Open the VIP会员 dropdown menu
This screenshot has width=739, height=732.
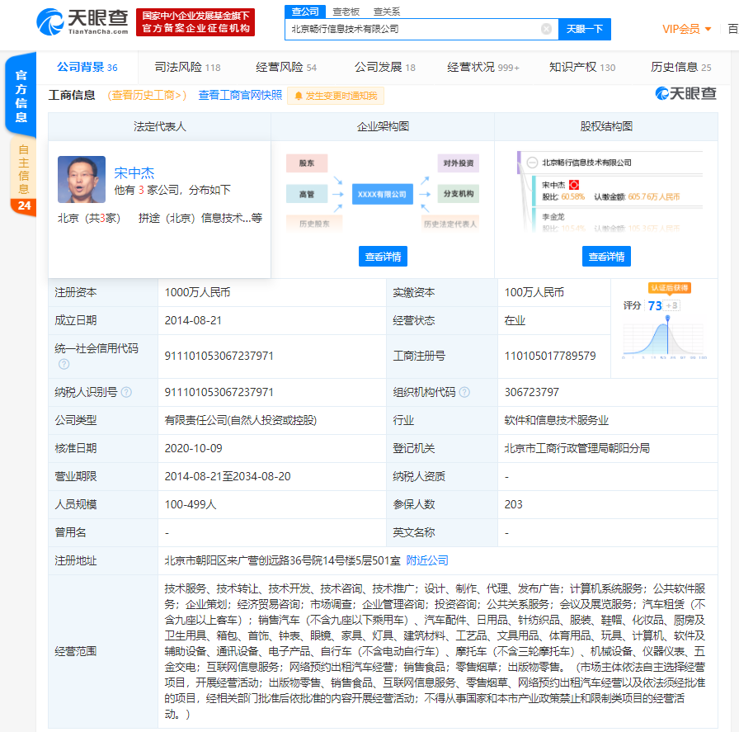(x=686, y=29)
